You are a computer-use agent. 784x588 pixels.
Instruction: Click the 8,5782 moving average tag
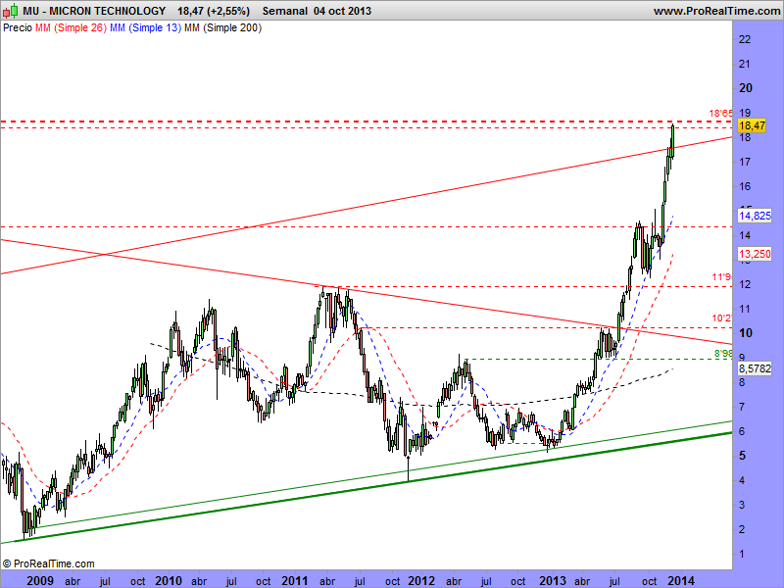(x=755, y=368)
